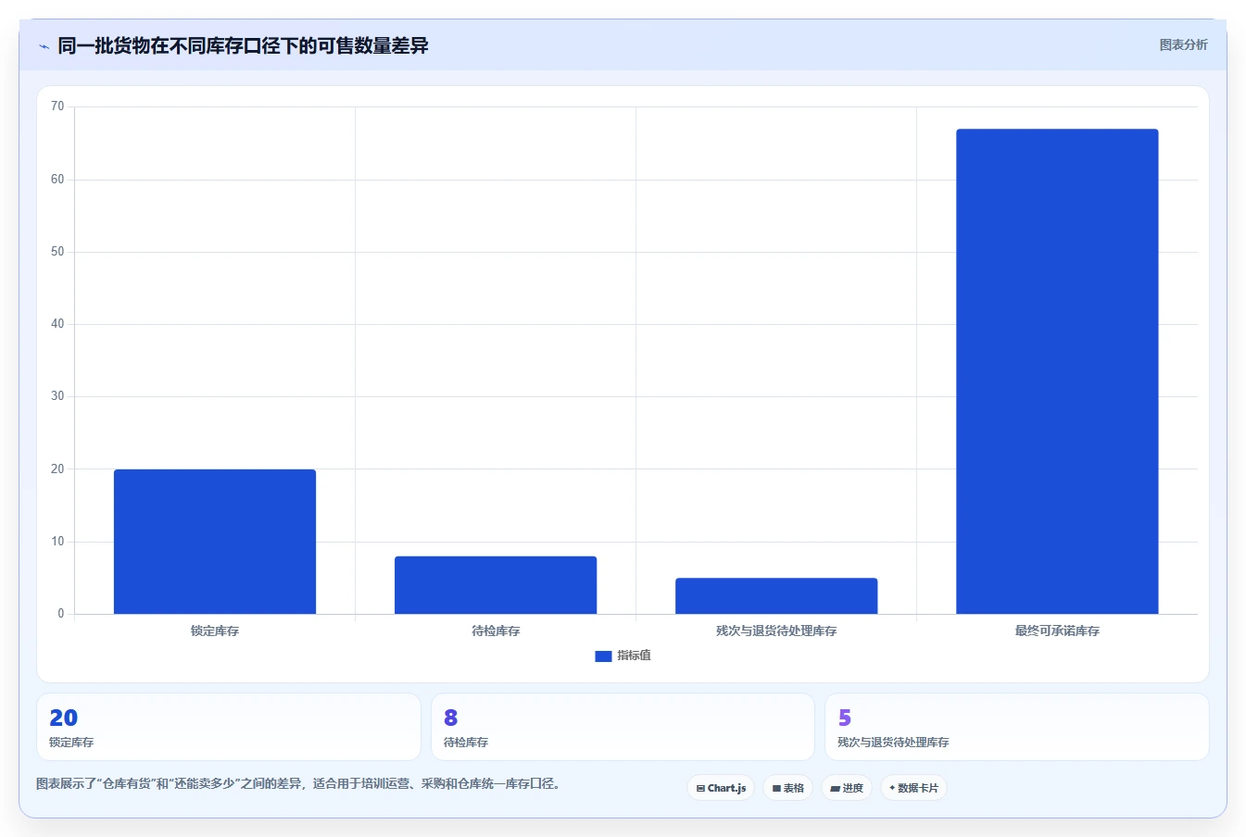This screenshot has width=1246, height=837.
Task: Click the 残次与退货待处理库存 bar
Action: (776, 596)
